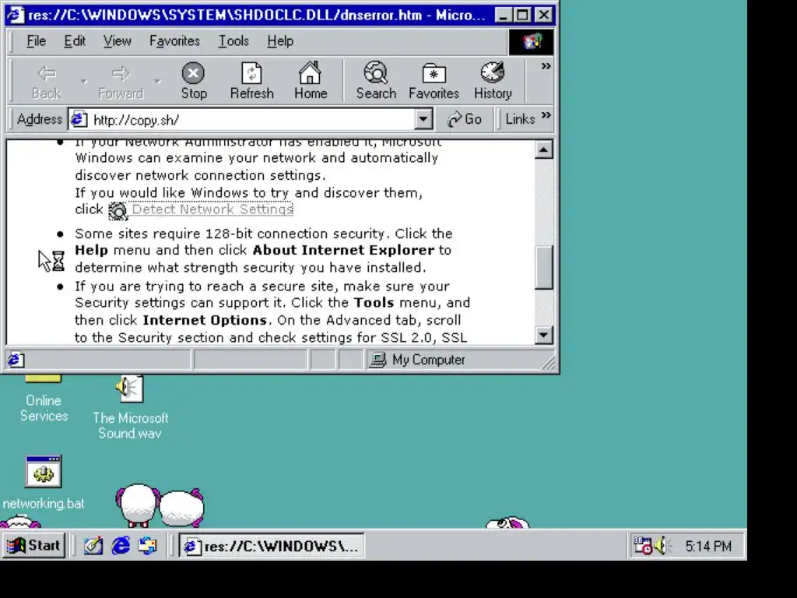Screen dimensions: 797x598
Task: Select The Microsoft Sound.wav file icon
Action: pos(130,406)
